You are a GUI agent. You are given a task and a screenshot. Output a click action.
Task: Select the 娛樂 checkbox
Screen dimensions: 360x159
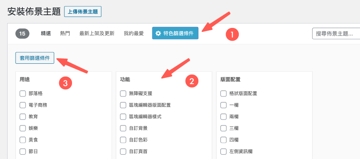(x=22, y=128)
